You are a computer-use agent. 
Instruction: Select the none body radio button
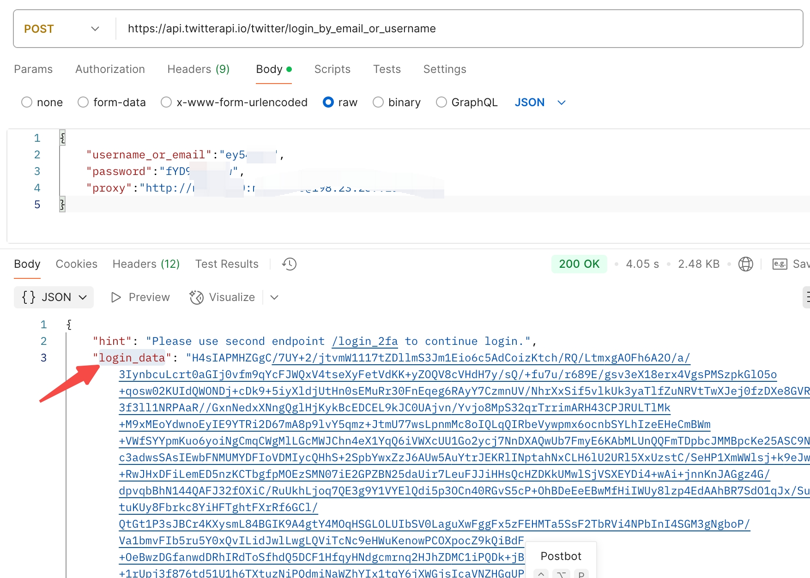pos(27,102)
